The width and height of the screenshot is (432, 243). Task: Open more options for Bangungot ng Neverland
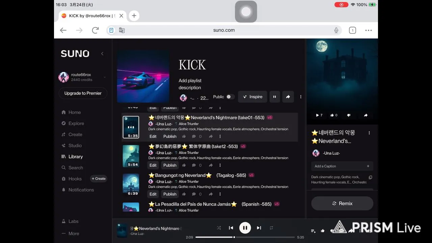220,194
